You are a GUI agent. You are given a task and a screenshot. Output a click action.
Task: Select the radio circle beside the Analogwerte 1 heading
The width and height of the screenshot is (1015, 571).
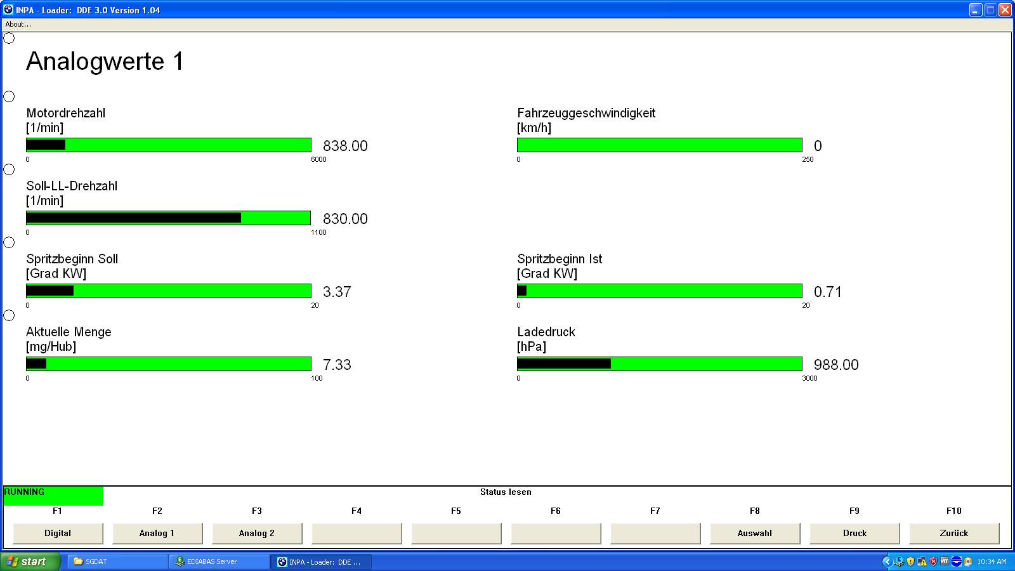(9, 38)
